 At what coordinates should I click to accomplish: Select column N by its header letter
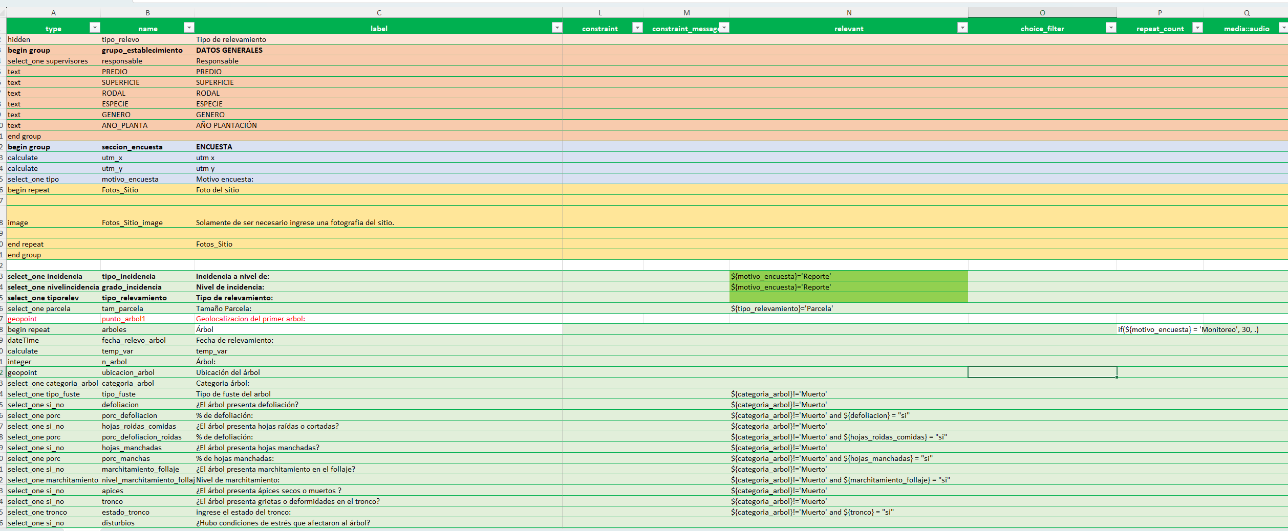coord(849,13)
